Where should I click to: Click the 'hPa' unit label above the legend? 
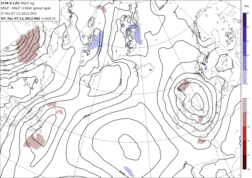pos(246,6)
